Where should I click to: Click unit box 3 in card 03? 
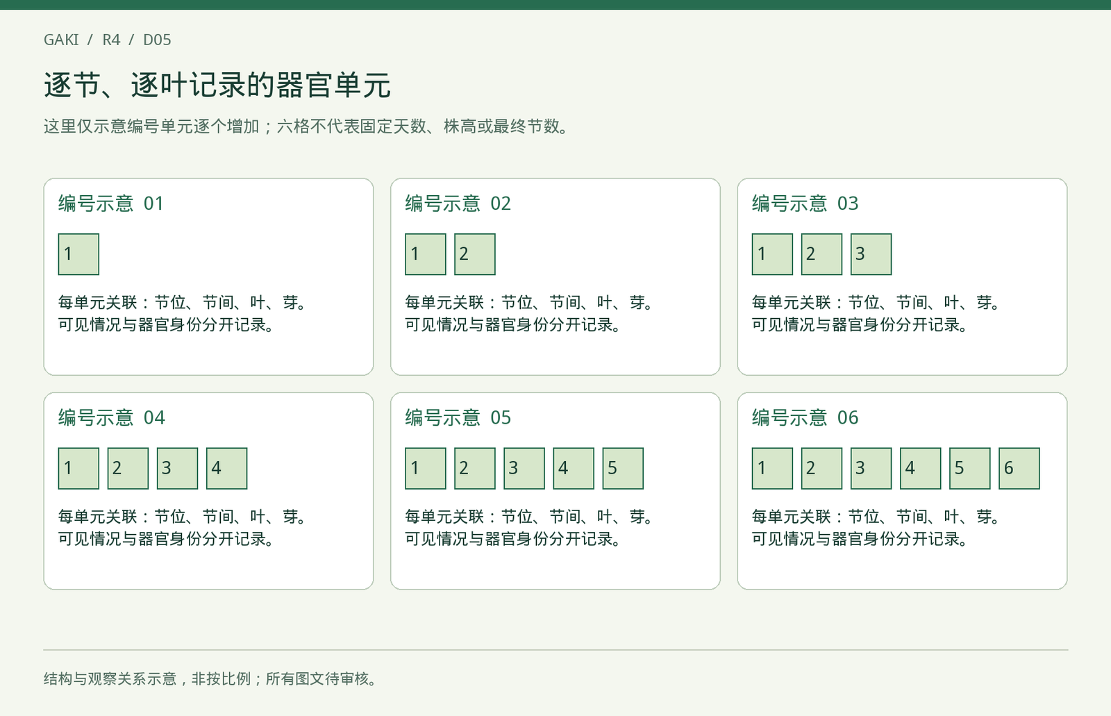coord(871,254)
